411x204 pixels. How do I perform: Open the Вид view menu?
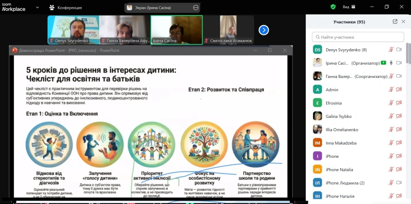click(x=348, y=7)
